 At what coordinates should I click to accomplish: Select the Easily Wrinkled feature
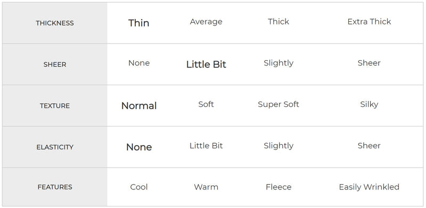(x=369, y=187)
